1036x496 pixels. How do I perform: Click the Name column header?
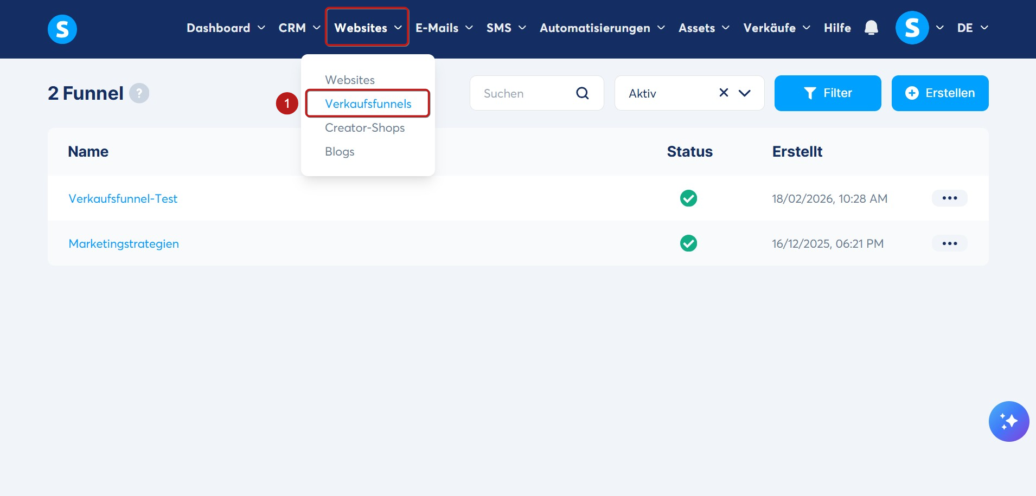[88, 151]
